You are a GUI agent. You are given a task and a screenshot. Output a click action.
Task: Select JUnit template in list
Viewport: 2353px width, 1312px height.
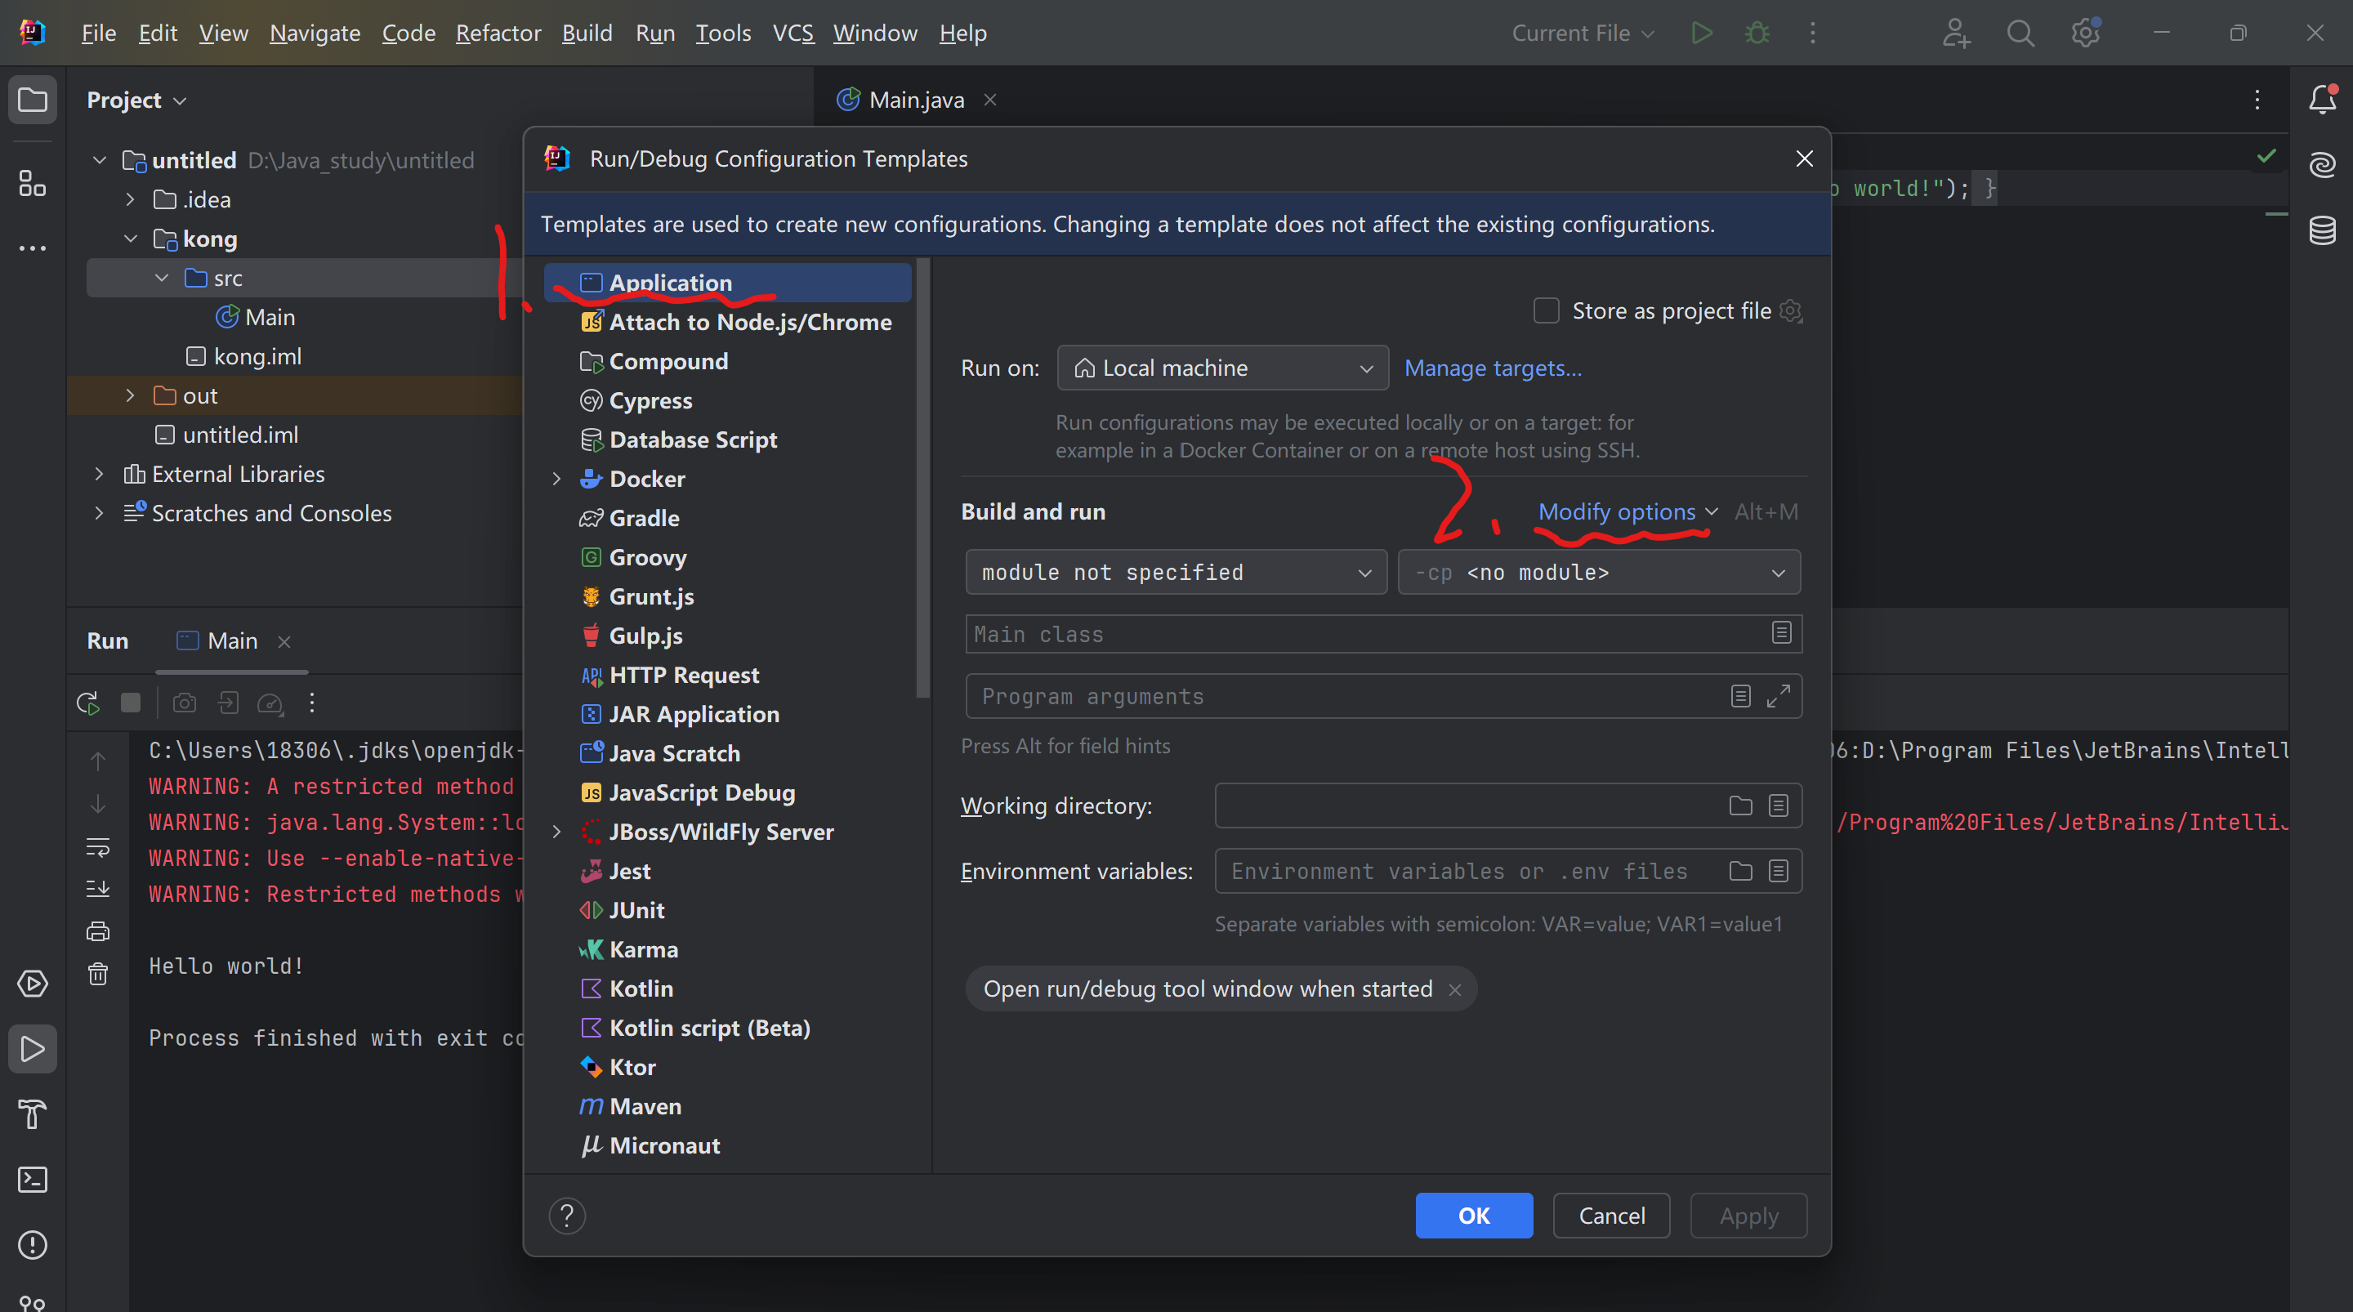coord(728,910)
